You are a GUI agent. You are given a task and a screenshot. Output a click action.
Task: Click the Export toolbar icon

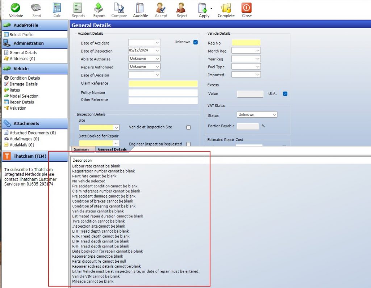coord(99,10)
